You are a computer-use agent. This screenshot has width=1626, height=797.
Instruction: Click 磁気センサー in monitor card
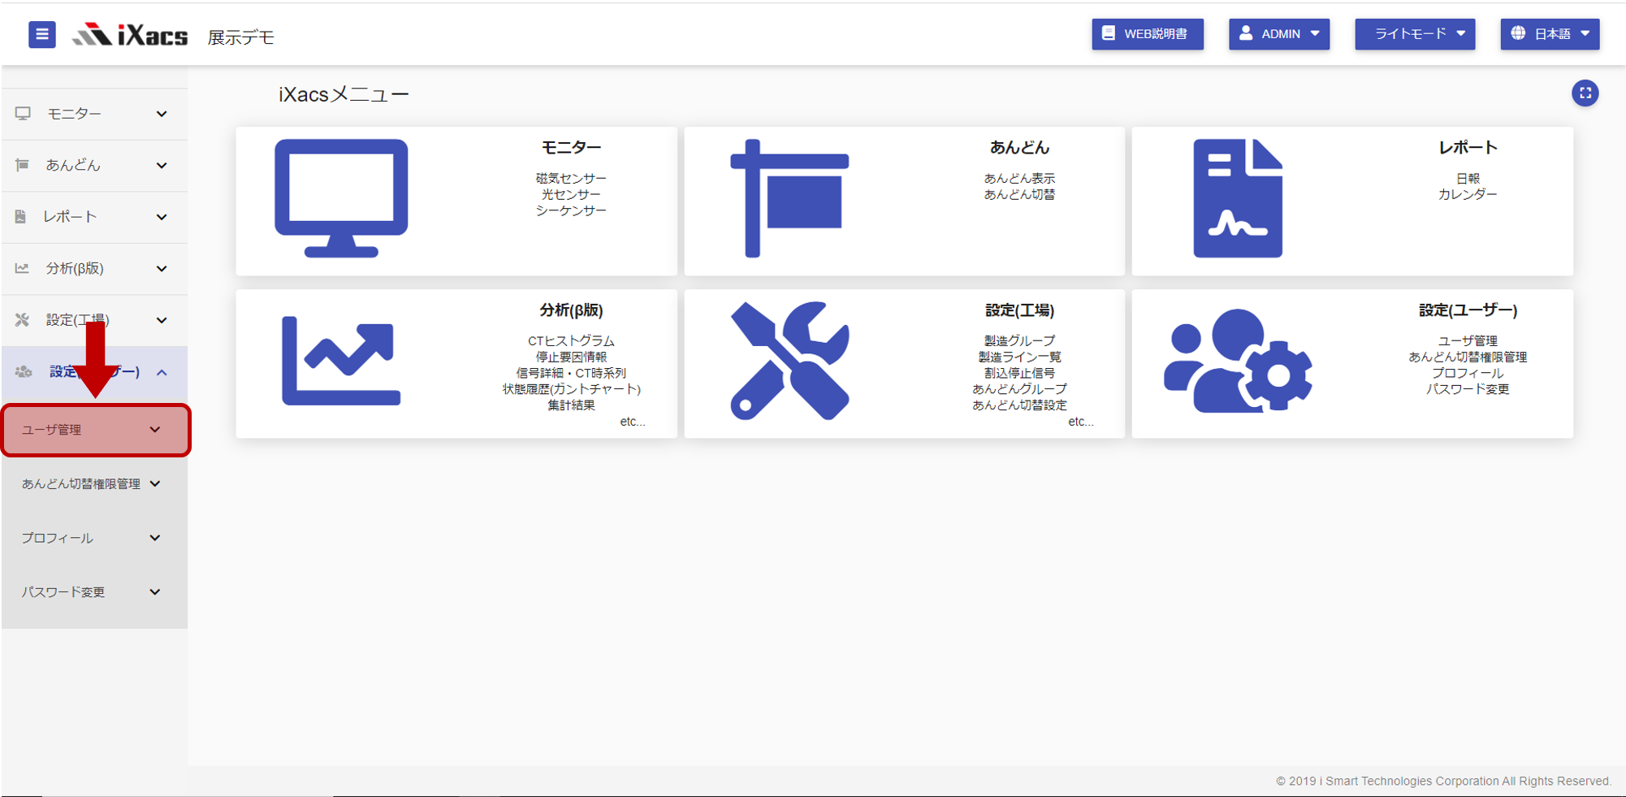(571, 178)
